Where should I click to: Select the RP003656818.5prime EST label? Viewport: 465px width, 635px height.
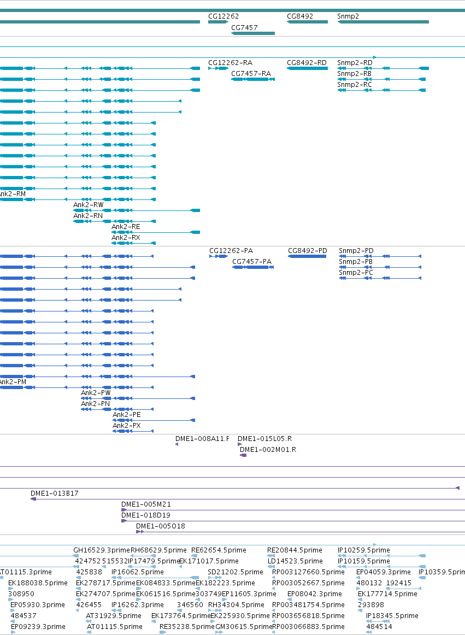[x=308, y=615]
